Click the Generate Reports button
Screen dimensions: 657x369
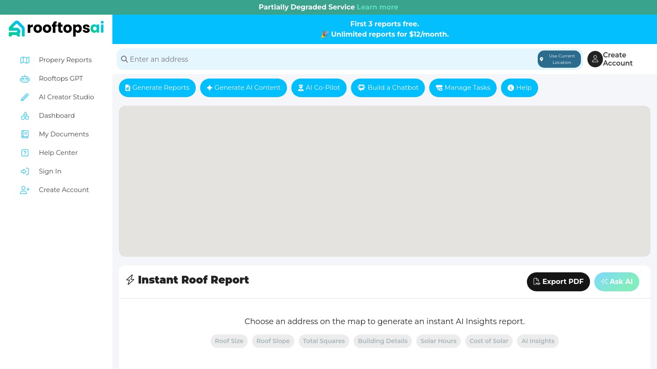157,88
